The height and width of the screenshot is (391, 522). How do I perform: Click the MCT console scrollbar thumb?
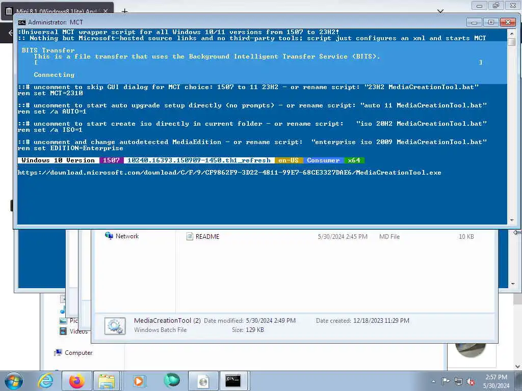(x=512, y=42)
